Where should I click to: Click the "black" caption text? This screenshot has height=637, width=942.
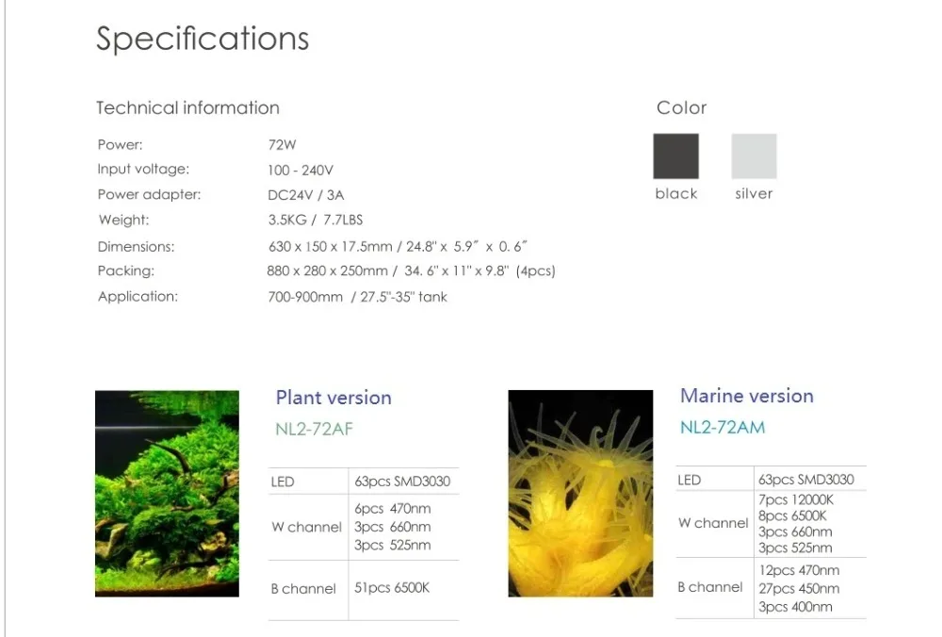676,193
